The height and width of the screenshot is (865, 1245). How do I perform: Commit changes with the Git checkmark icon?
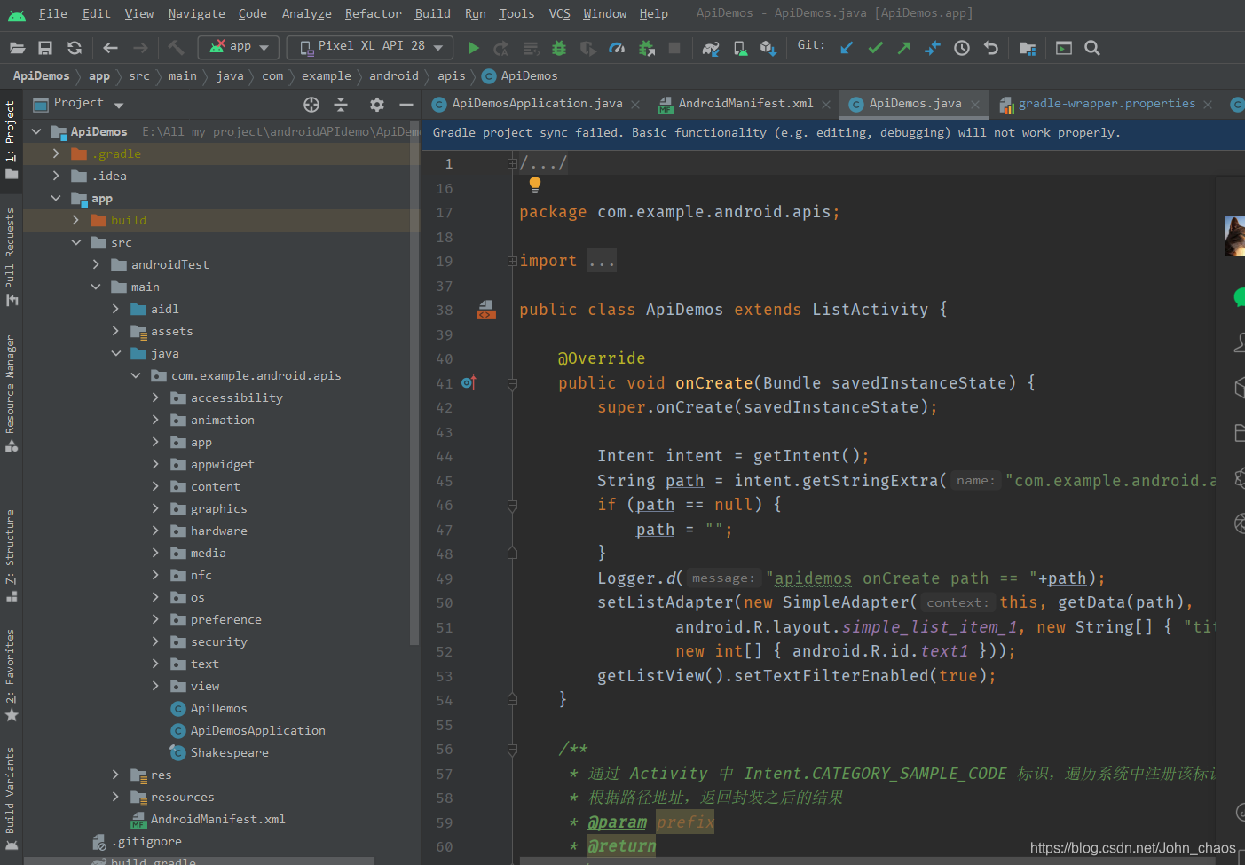875,48
